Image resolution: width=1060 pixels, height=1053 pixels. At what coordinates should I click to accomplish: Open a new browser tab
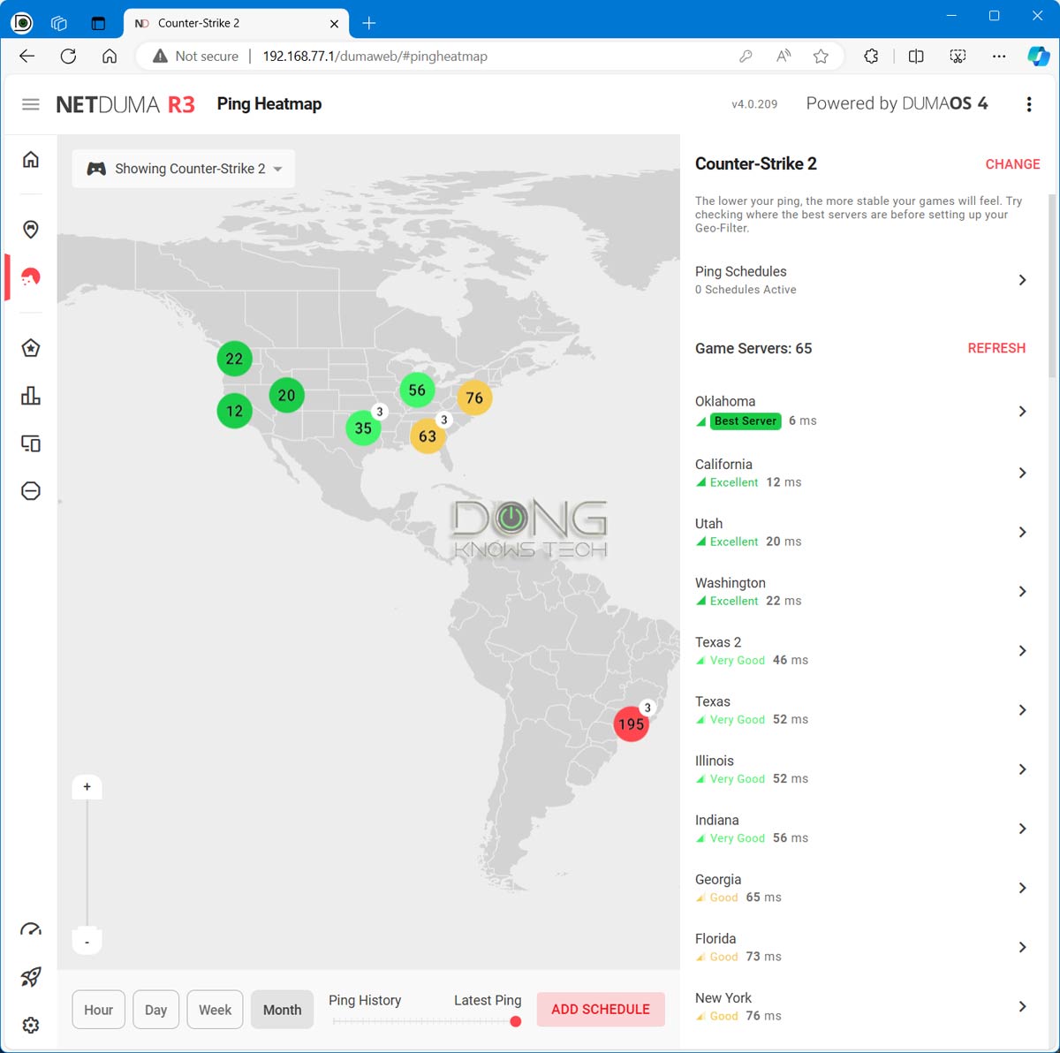click(369, 23)
